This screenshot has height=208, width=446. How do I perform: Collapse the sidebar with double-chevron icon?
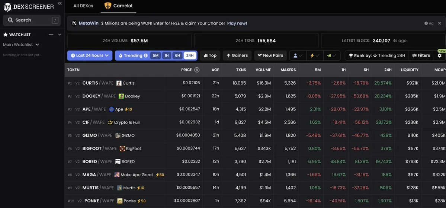pos(60,3)
